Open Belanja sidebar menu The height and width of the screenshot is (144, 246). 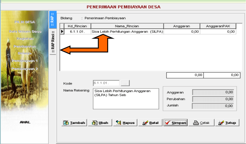(x=25, y=53)
